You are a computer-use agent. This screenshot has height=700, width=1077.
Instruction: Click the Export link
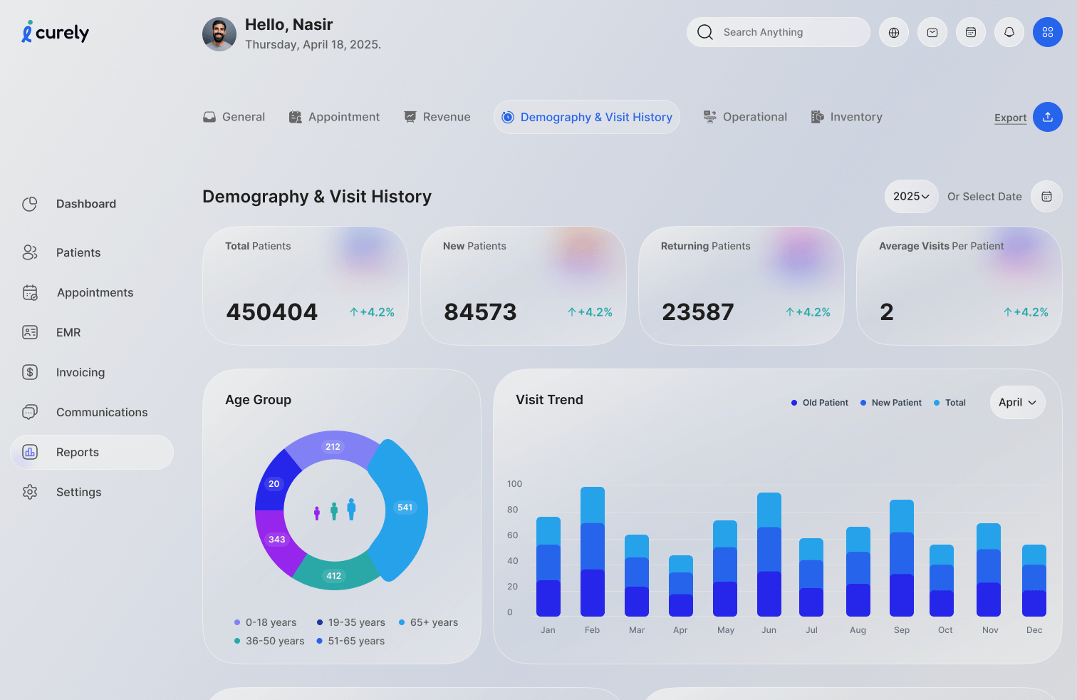pyautogui.click(x=1010, y=118)
